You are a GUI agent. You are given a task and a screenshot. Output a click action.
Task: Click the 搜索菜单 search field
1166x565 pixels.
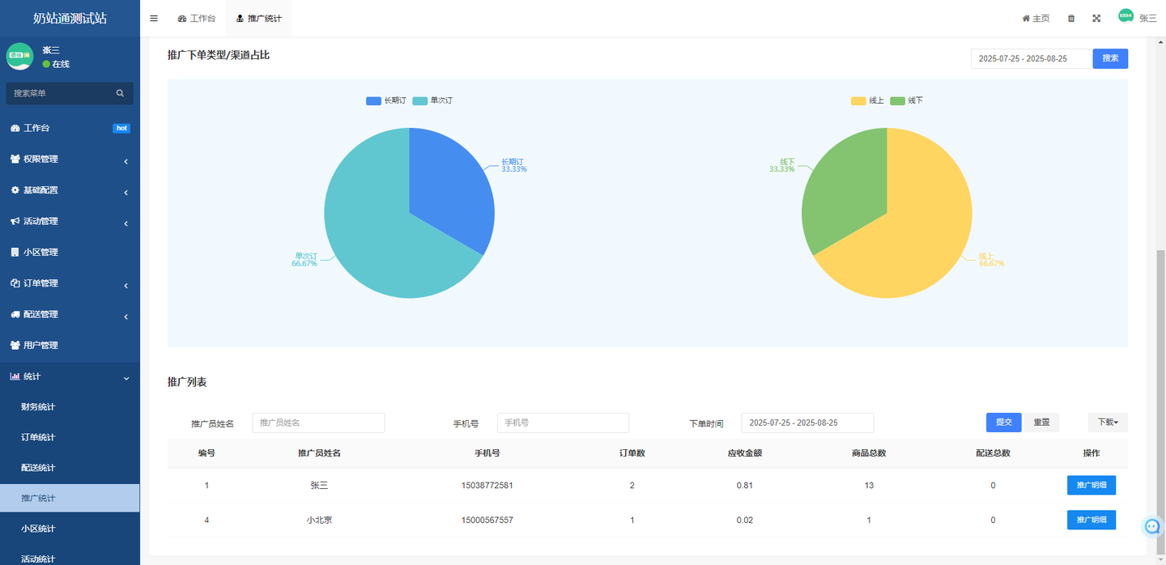[61, 93]
